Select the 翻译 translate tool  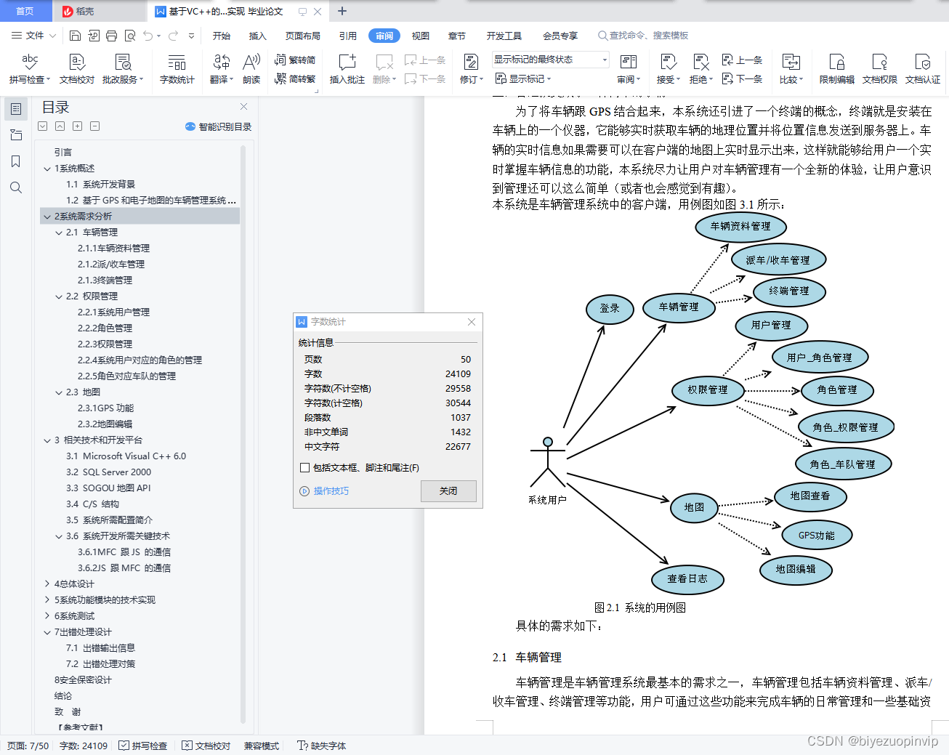(220, 69)
